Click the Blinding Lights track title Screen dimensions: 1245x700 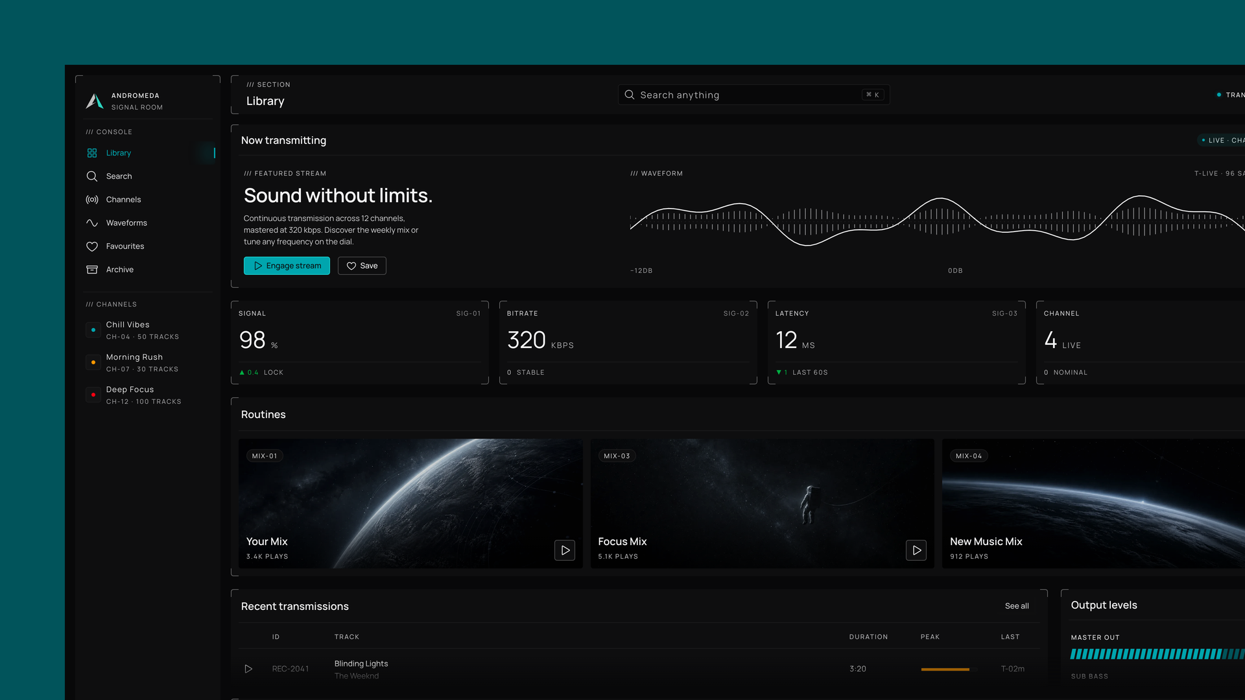point(361,664)
